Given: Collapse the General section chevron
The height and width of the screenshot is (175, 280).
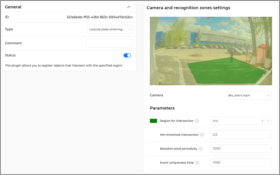Looking at the screenshot, I should click(x=129, y=7).
